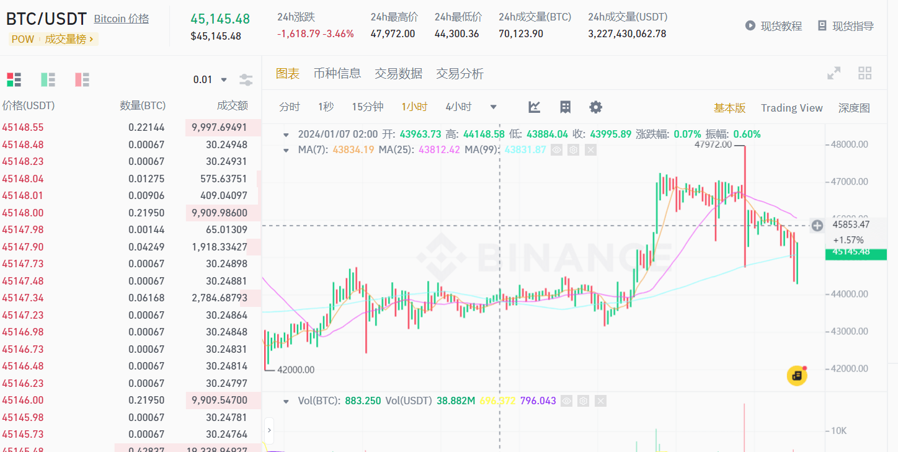The width and height of the screenshot is (898, 452).
Task: Open the grid layout icon top right
Action: click(865, 73)
